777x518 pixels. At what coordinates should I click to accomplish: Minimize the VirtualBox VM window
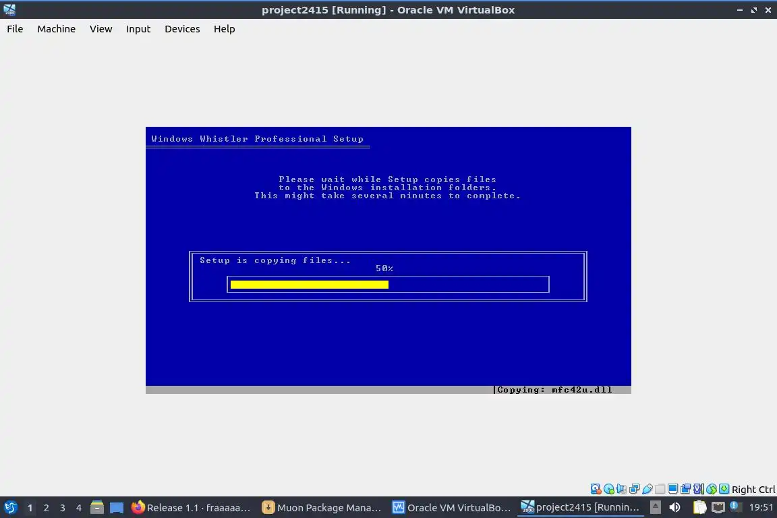click(x=739, y=10)
